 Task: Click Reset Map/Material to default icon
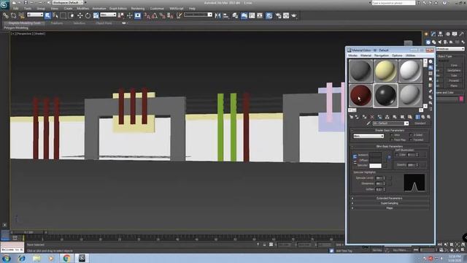point(372,117)
